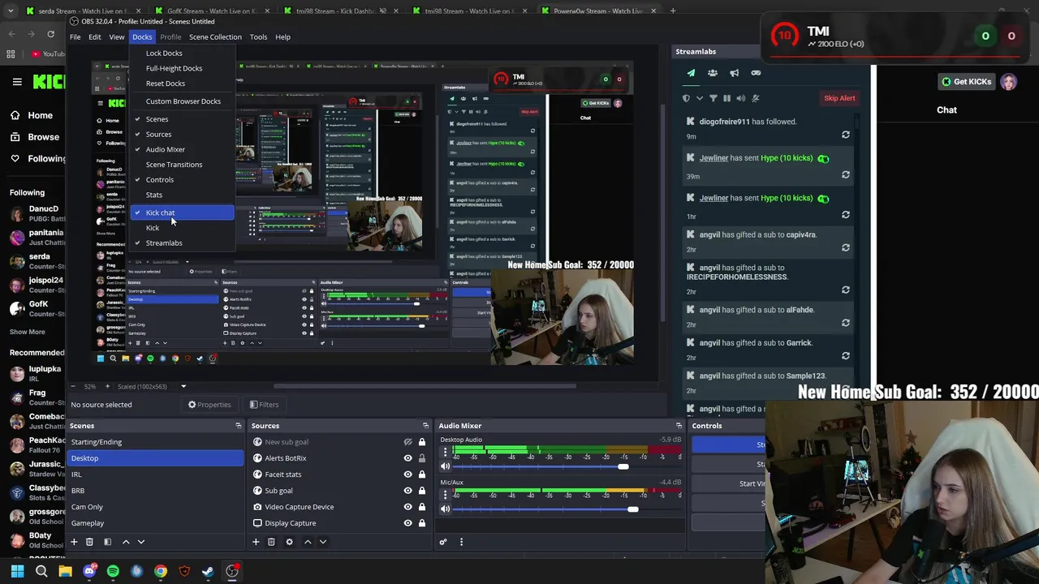This screenshot has width=1039, height=584.
Task: Delete selected source via Sources trash icon
Action: (x=271, y=542)
